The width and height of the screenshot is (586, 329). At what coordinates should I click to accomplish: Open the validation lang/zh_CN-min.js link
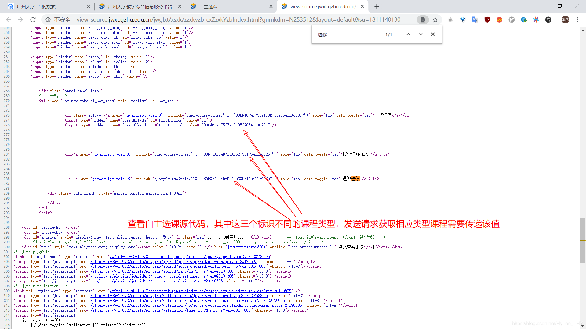pos(170,310)
